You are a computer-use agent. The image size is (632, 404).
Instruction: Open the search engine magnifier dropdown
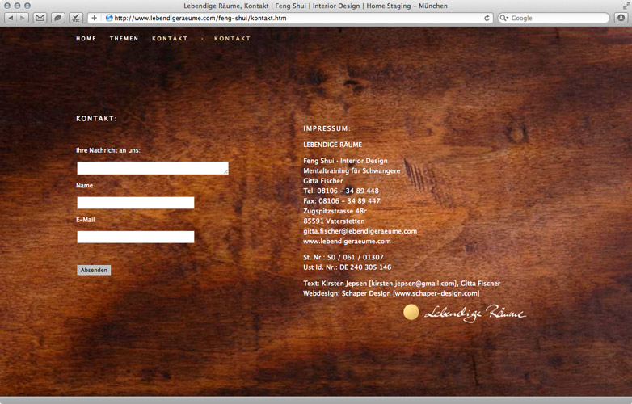[503, 18]
